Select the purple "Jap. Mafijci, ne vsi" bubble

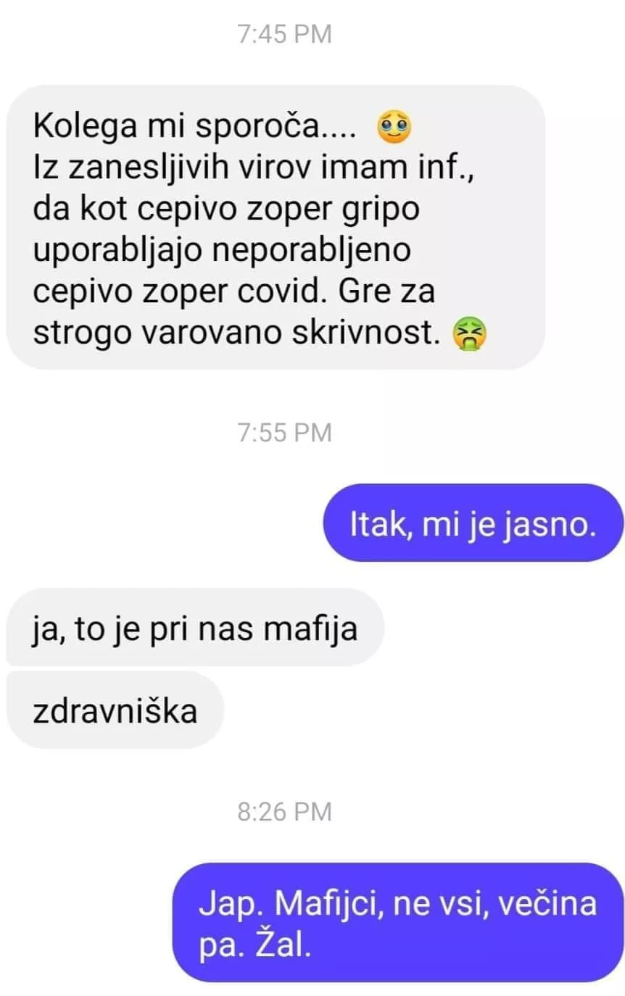coord(397,922)
